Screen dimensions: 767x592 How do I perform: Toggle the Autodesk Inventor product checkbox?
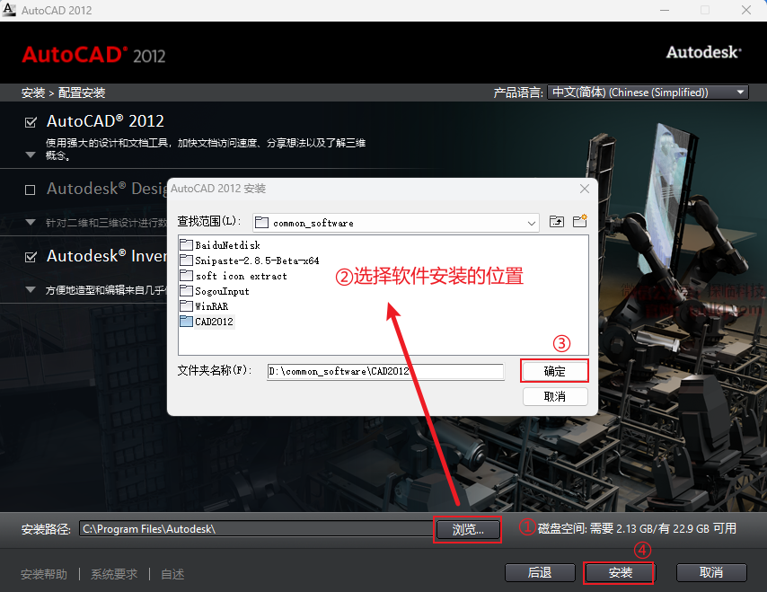[31, 257]
